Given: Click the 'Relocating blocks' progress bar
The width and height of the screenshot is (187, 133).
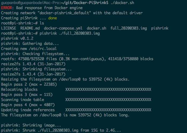Looking at the screenshot, I should tap(108, 89).
